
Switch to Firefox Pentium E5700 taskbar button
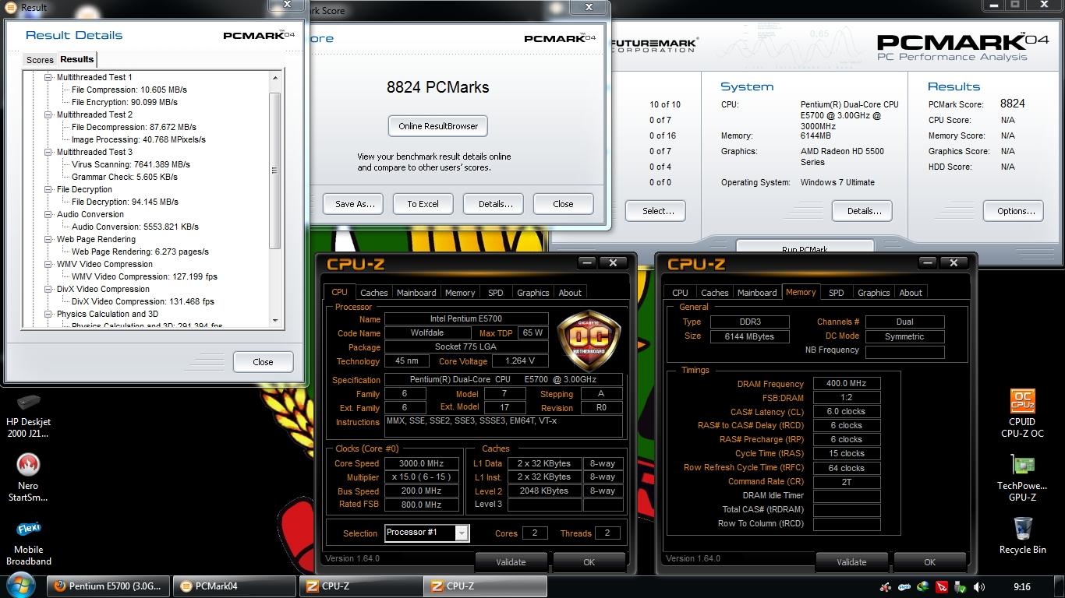coord(108,586)
